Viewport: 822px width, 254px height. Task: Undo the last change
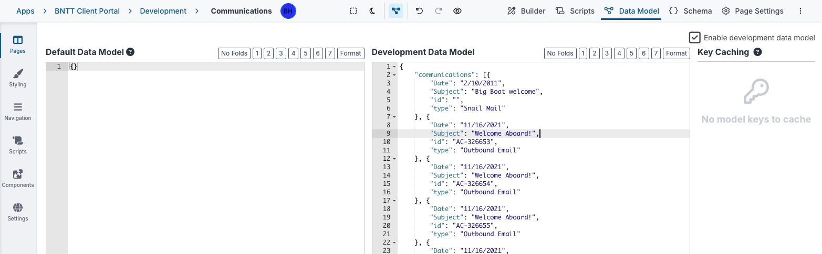click(419, 11)
